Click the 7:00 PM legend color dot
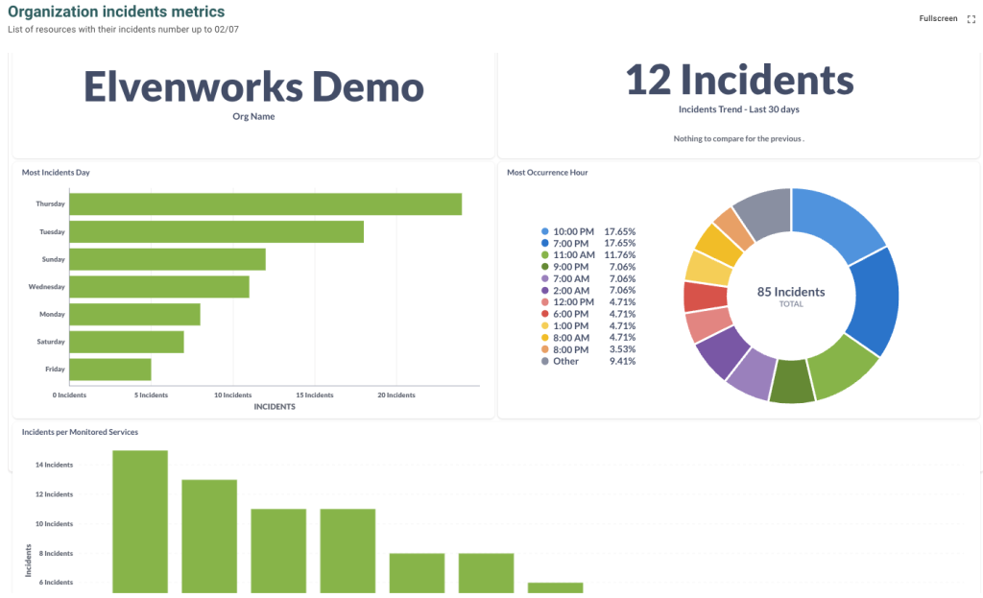Screen dimensions: 983x598 (x=545, y=243)
